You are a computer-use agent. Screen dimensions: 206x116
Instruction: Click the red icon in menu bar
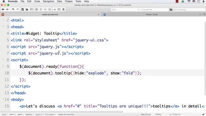pos(177,1)
